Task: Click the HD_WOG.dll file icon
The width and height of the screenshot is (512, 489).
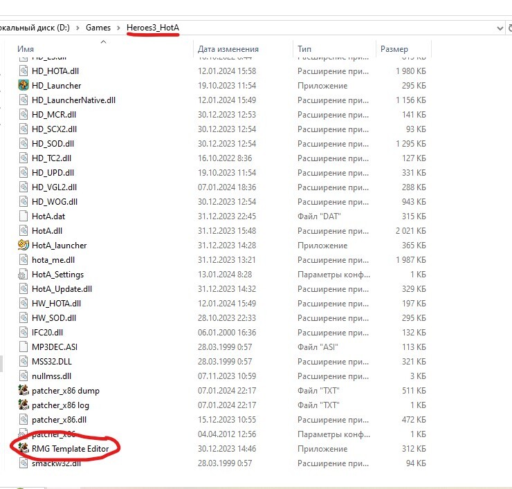Action: tap(24, 202)
